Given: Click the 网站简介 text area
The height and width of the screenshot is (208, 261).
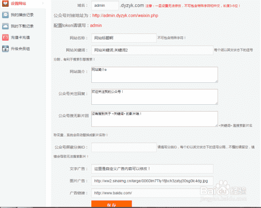Looking at the screenshot, I should (x=155, y=75).
